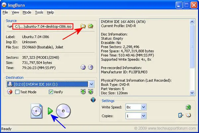Click 'Current Profile: DVD-R' line
The height and width of the screenshot is (133, 199).
(x=118, y=26)
